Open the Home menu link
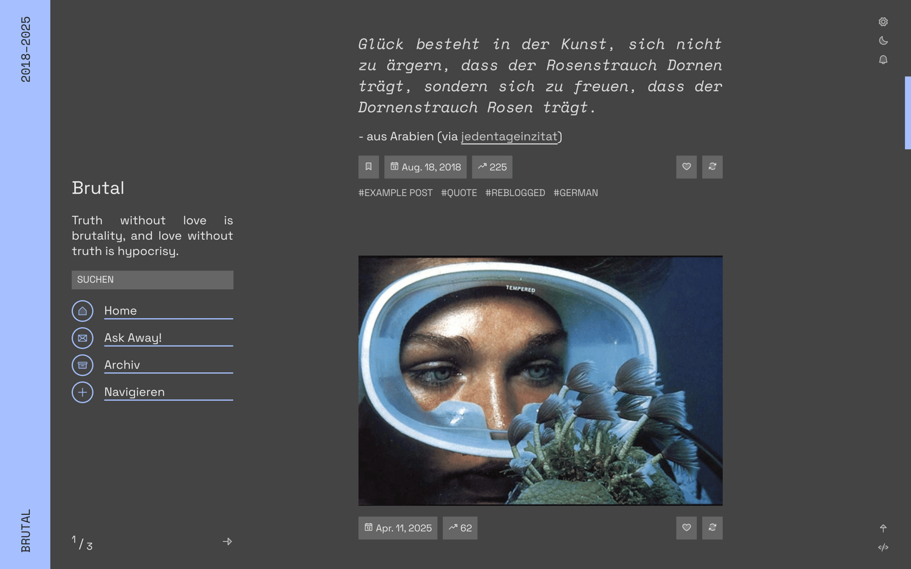Viewport: 911px width, 569px height. pyautogui.click(x=168, y=311)
